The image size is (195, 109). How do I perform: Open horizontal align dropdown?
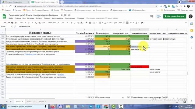101,23
